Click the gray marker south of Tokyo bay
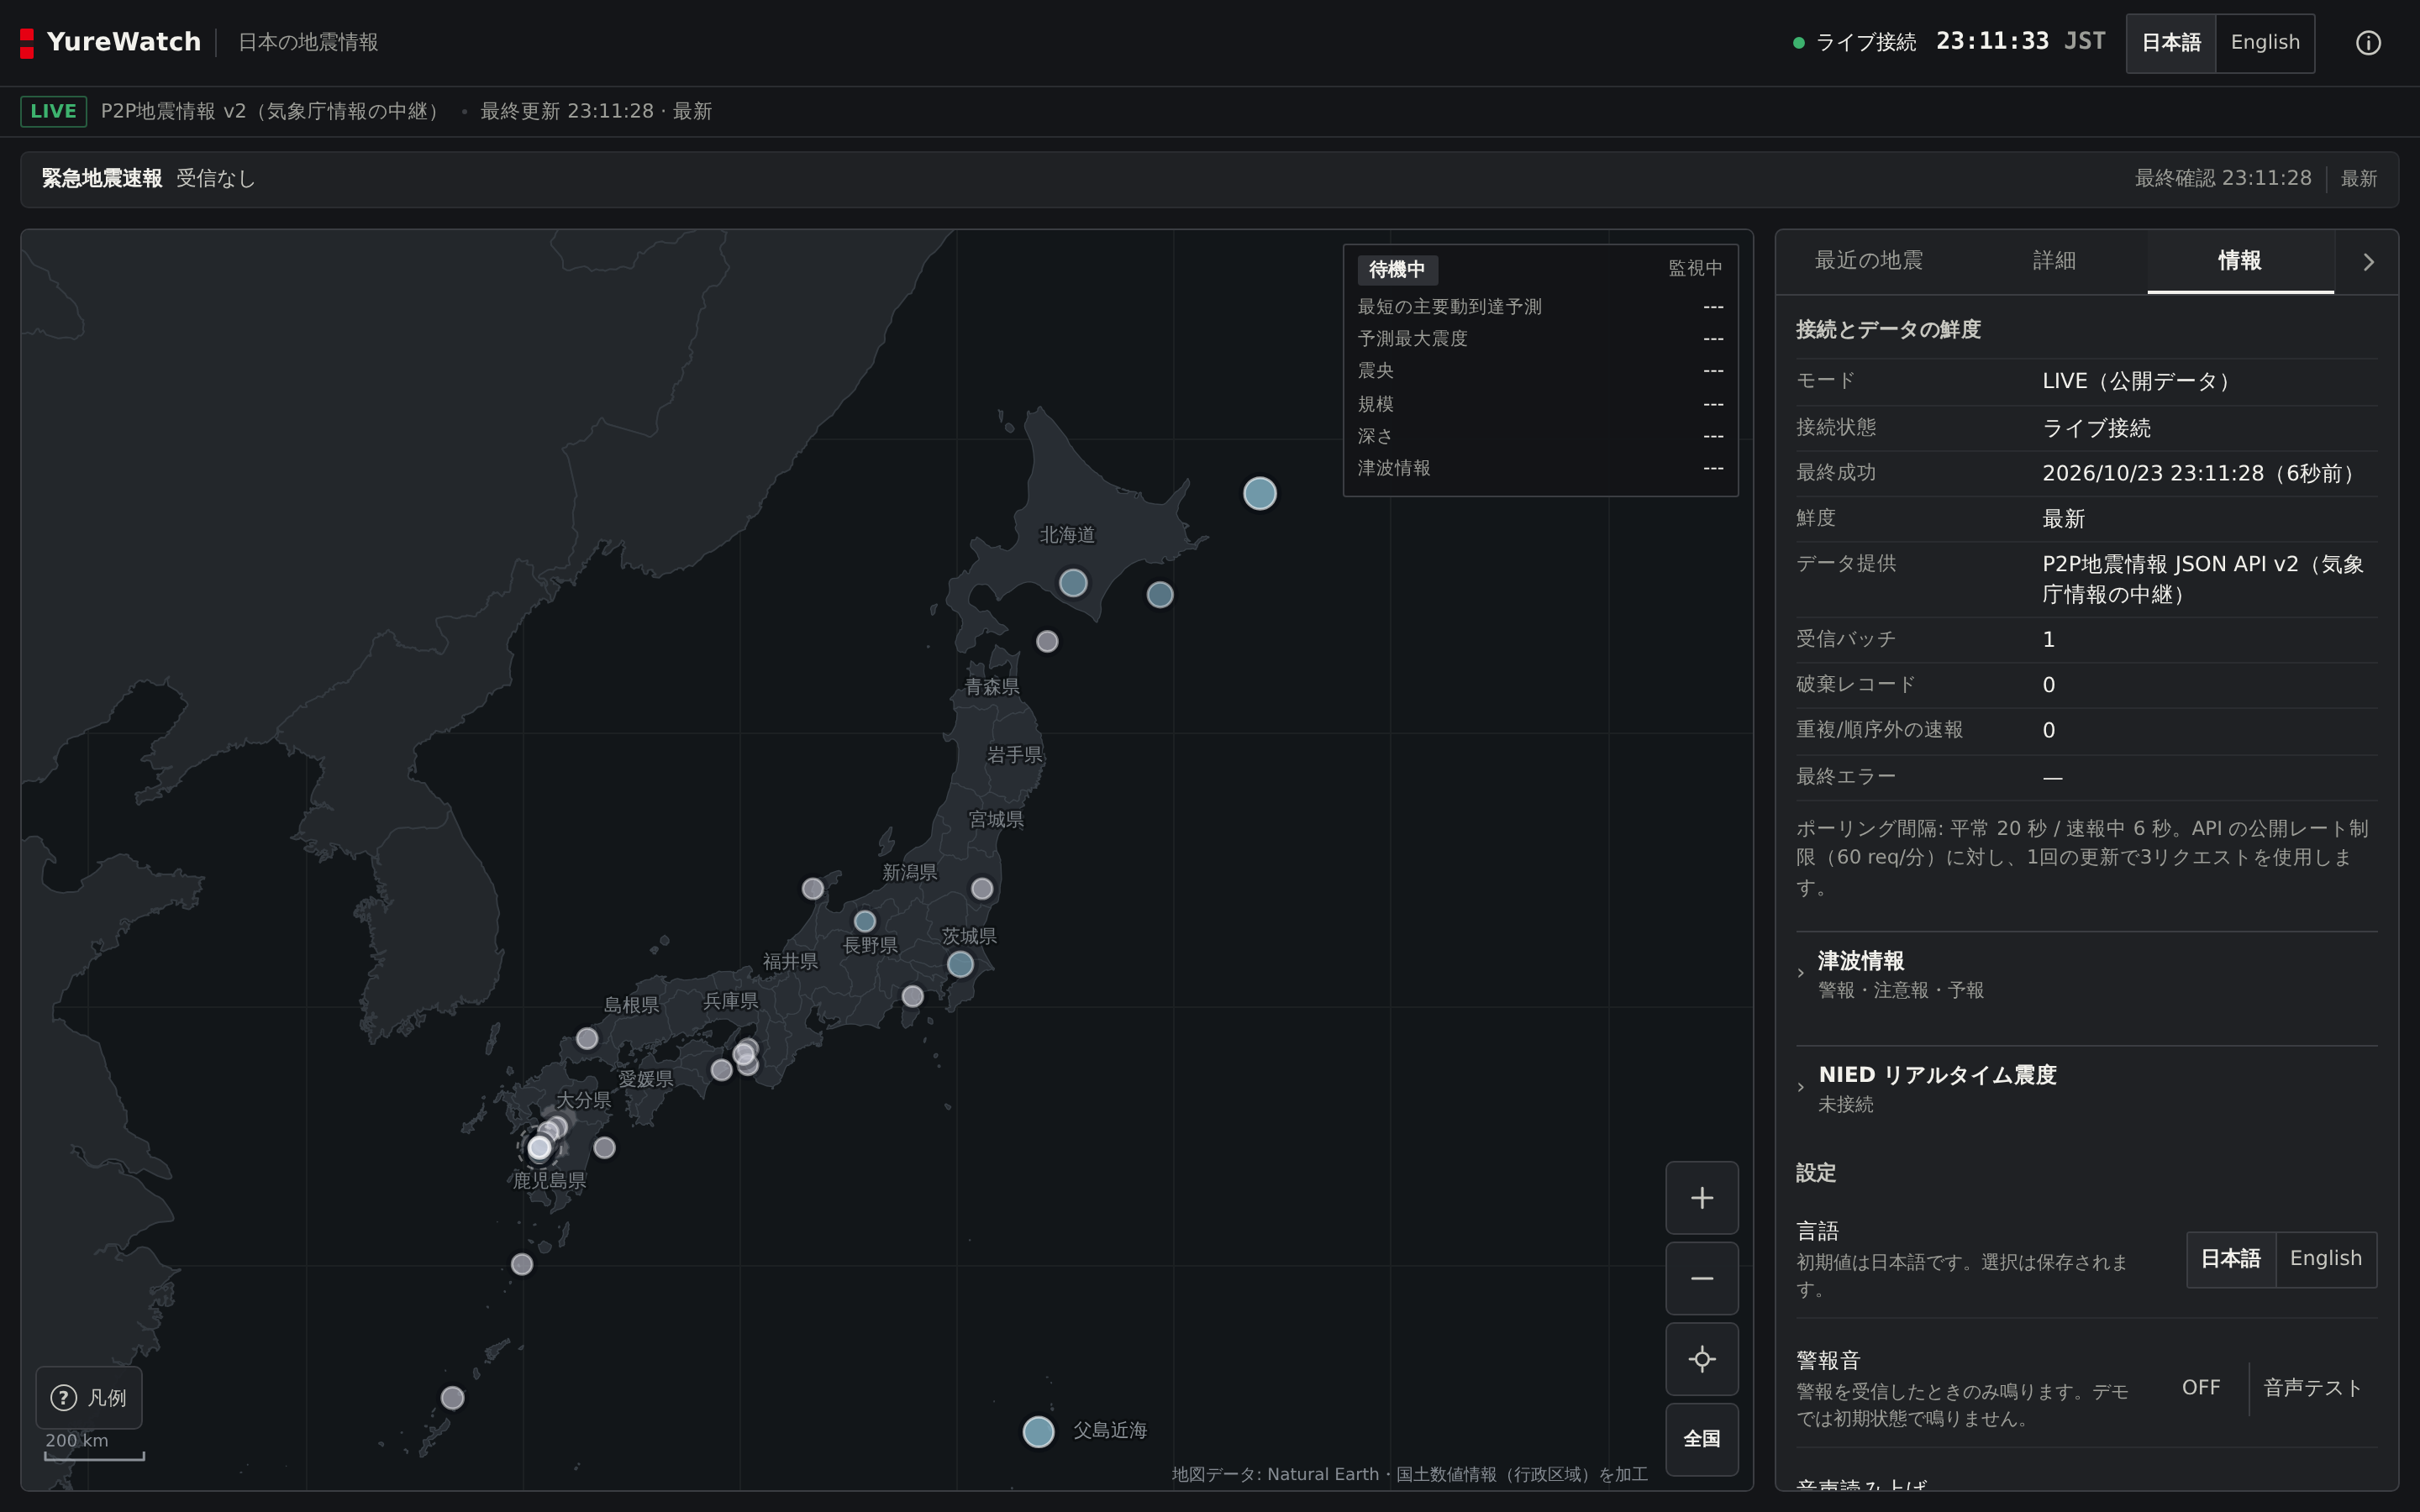Image resolution: width=2420 pixels, height=1512 pixels. [912, 996]
